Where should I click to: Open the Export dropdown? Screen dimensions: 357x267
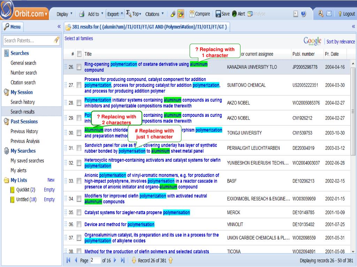click(x=115, y=14)
